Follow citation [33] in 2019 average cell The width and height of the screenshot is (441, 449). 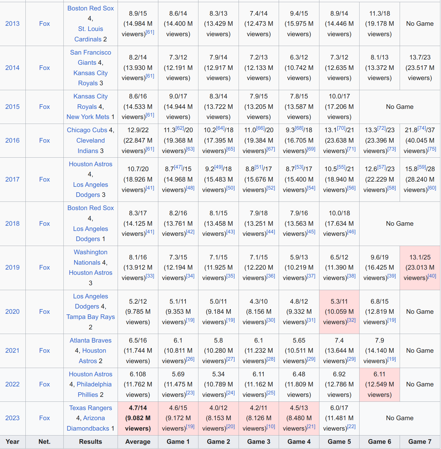tap(150, 276)
